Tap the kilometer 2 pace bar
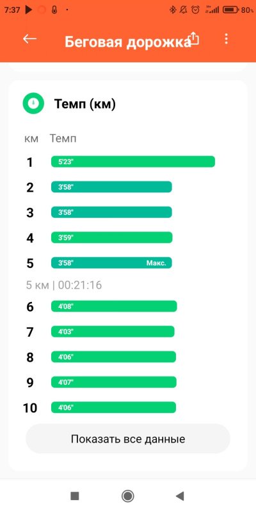 [x=111, y=187]
